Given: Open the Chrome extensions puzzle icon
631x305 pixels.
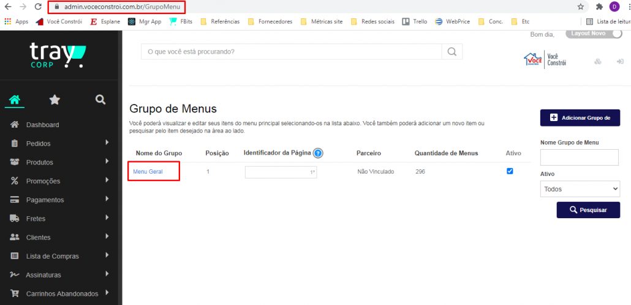Looking at the screenshot, I should [x=599, y=7].
